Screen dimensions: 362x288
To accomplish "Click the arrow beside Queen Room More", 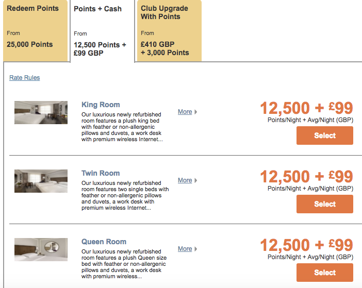I will coord(196,249).
